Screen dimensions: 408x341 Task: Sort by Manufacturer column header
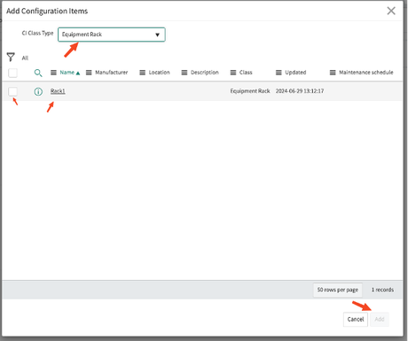tap(112, 73)
